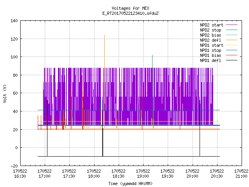Click the light blue NPD2 bias legend line
This screenshot has width=249, height=187.
[232, 35]
